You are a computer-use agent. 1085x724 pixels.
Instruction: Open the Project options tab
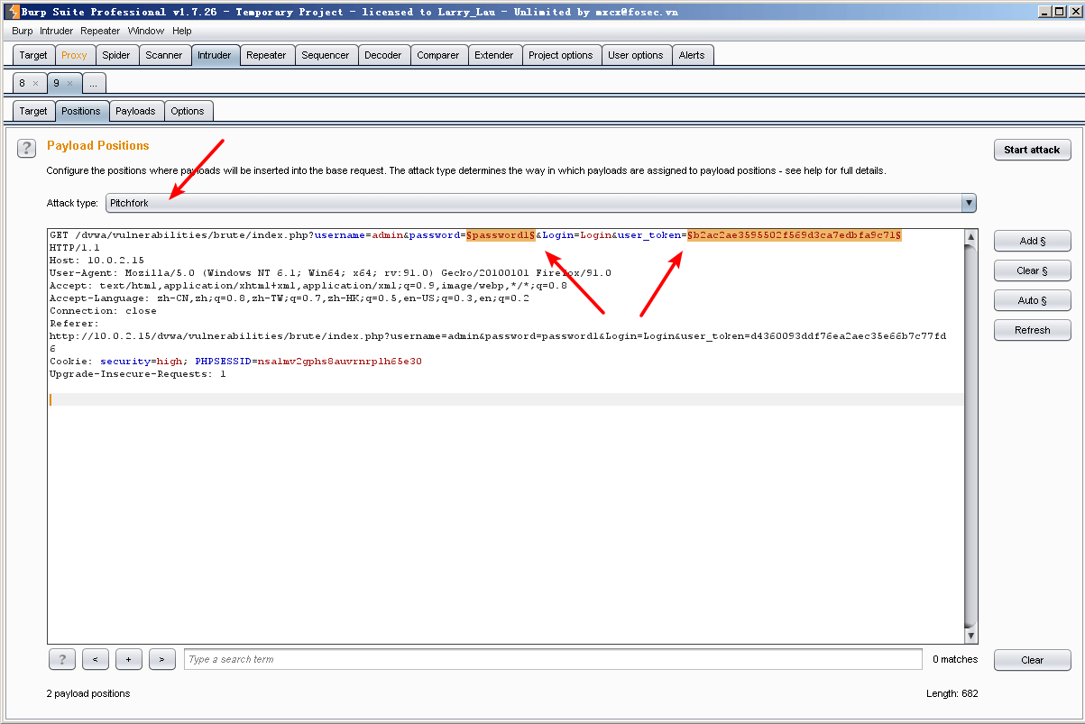pos(561,55)
